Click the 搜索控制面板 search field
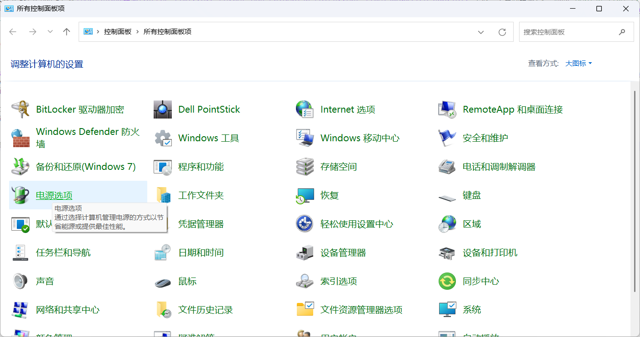The width and height of the screenshot is (640, 337). pos(576,32)
